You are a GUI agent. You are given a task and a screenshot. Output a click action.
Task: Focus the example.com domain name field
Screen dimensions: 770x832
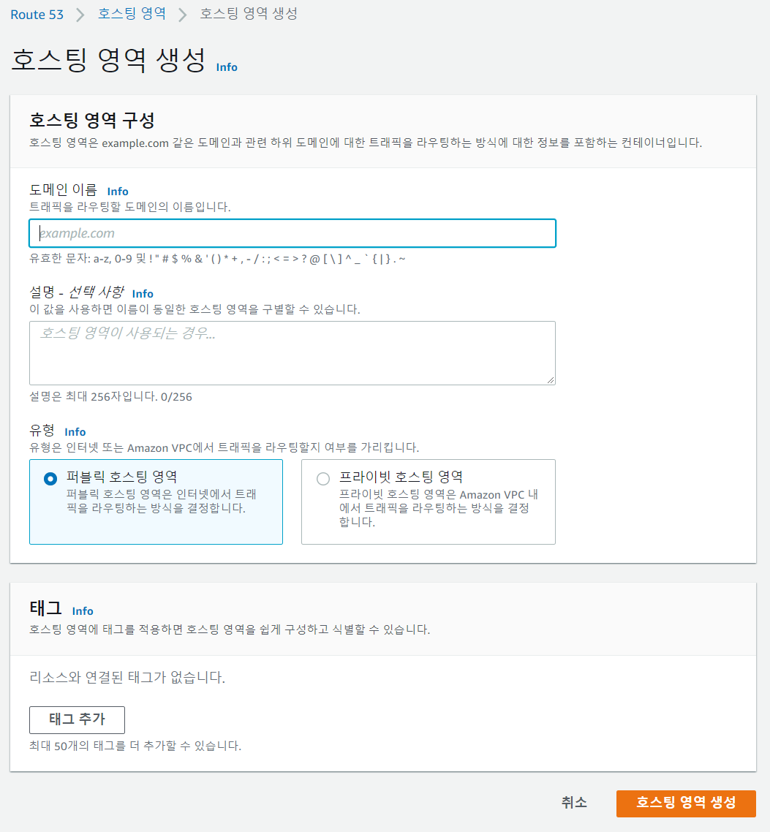pyautogui.click(x=292, y=233)
